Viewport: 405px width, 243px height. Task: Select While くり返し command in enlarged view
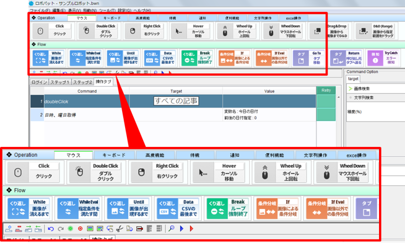point(28,208)
